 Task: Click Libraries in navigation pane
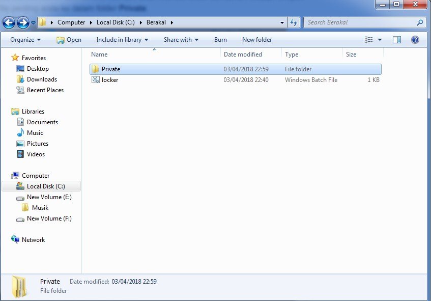pyautogui.click(x=33, y=112)
